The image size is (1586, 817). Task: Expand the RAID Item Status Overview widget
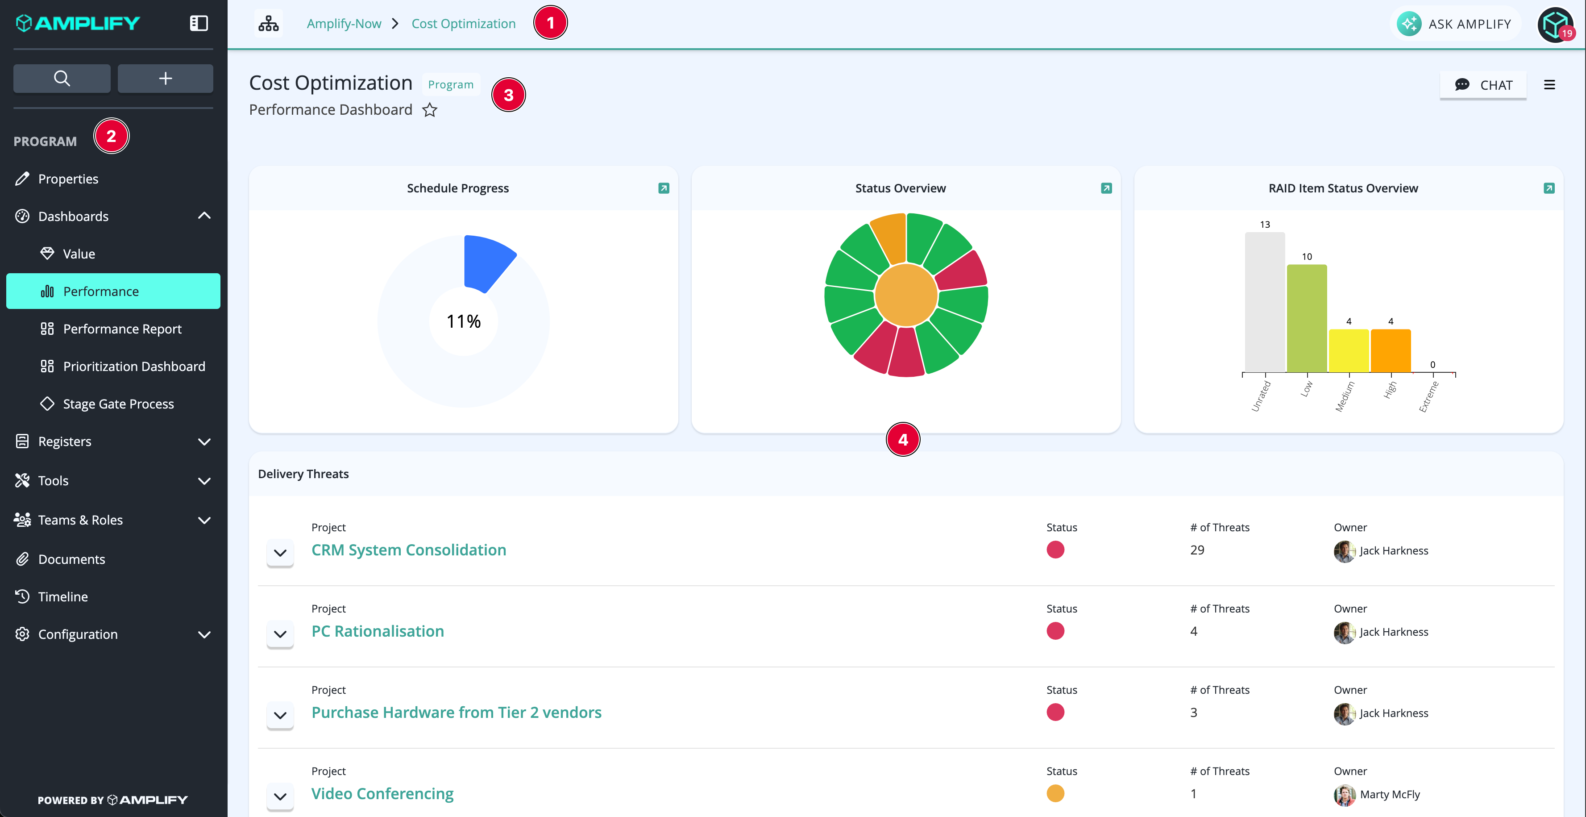point(1549,188)
